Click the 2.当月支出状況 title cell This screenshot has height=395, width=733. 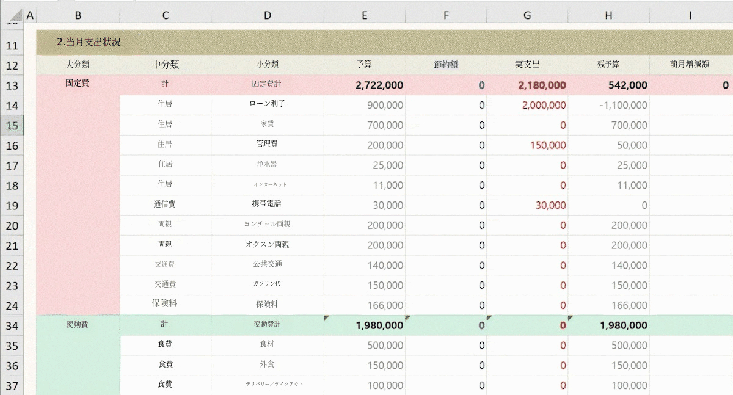point(89,42)
